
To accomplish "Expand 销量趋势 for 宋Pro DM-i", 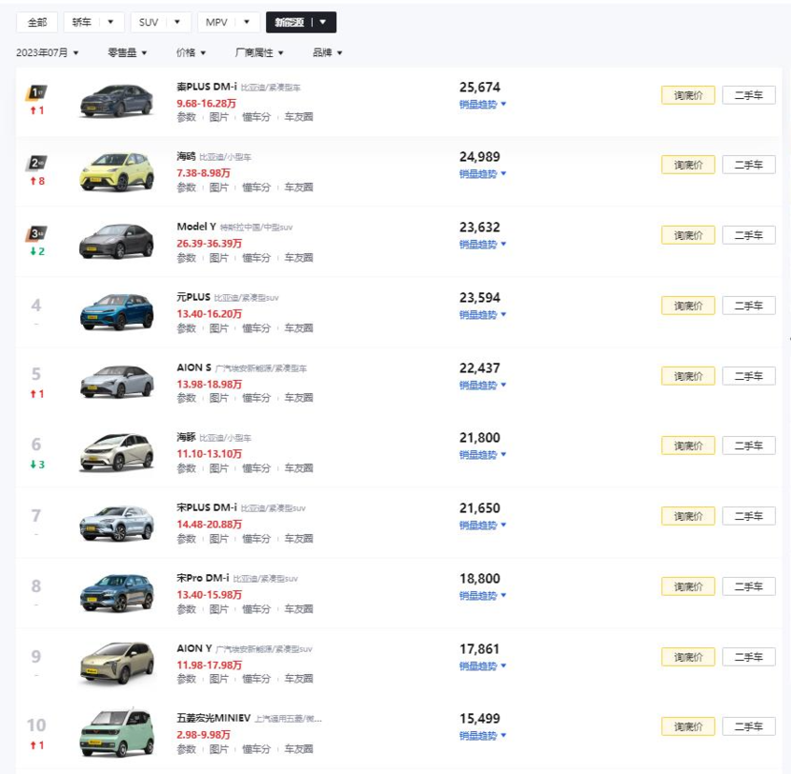I will coord(482,596).
